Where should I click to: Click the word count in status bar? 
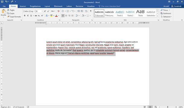19,107
